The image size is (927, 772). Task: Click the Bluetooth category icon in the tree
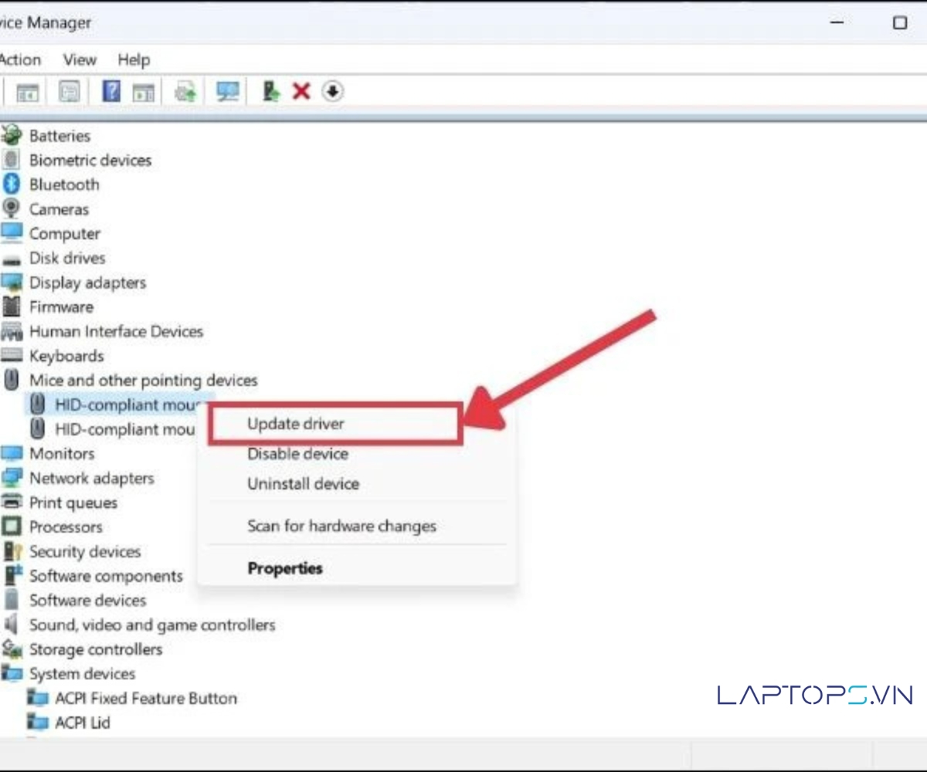11,185
